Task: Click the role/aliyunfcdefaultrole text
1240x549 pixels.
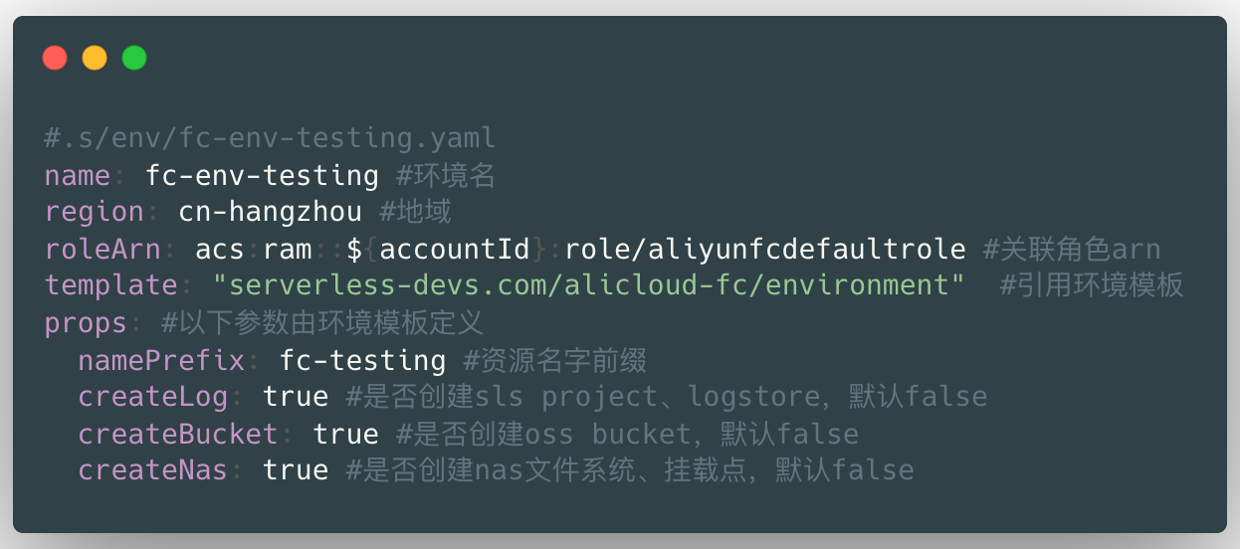Action: point(765,249)
